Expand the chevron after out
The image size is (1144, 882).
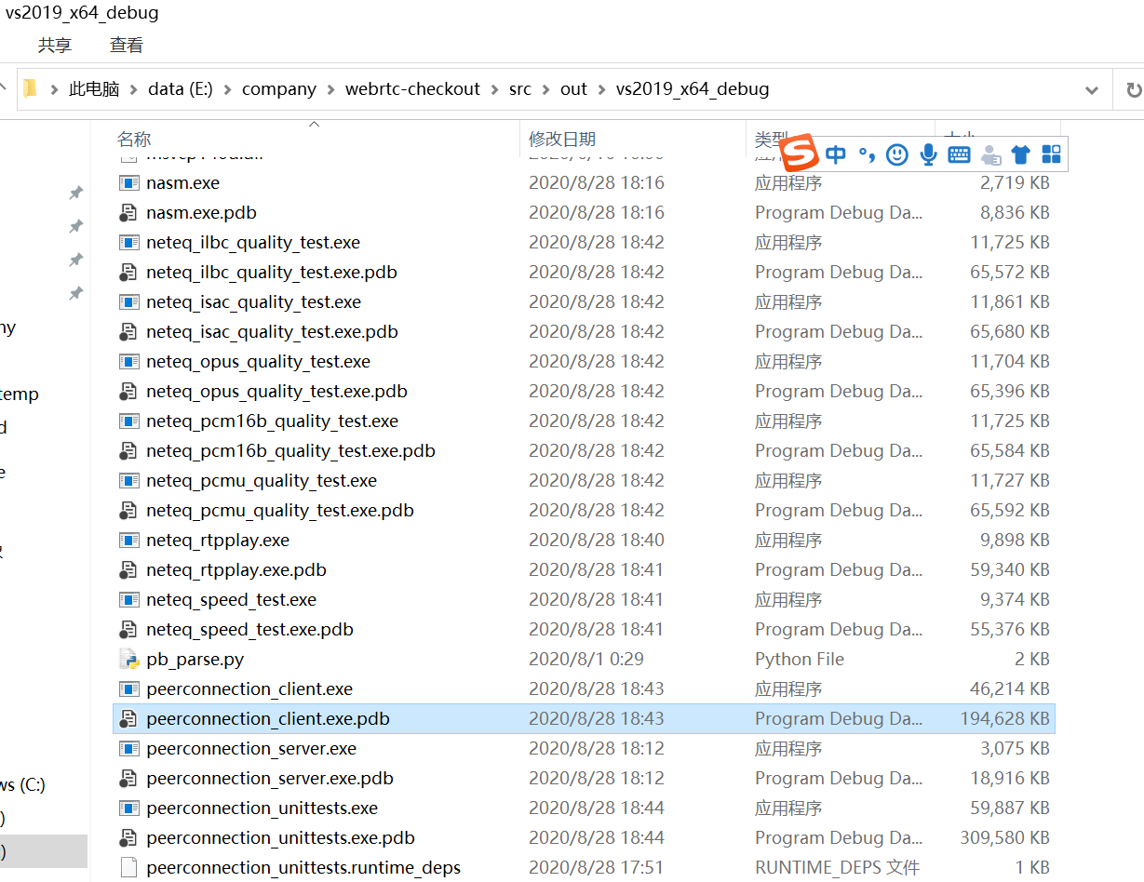click(601, 89)
